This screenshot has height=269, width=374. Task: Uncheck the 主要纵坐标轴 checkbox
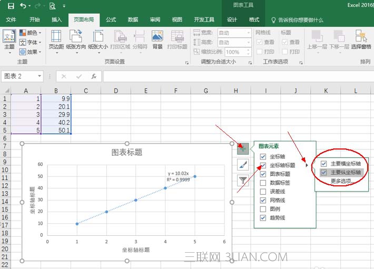tap(324, 172)
